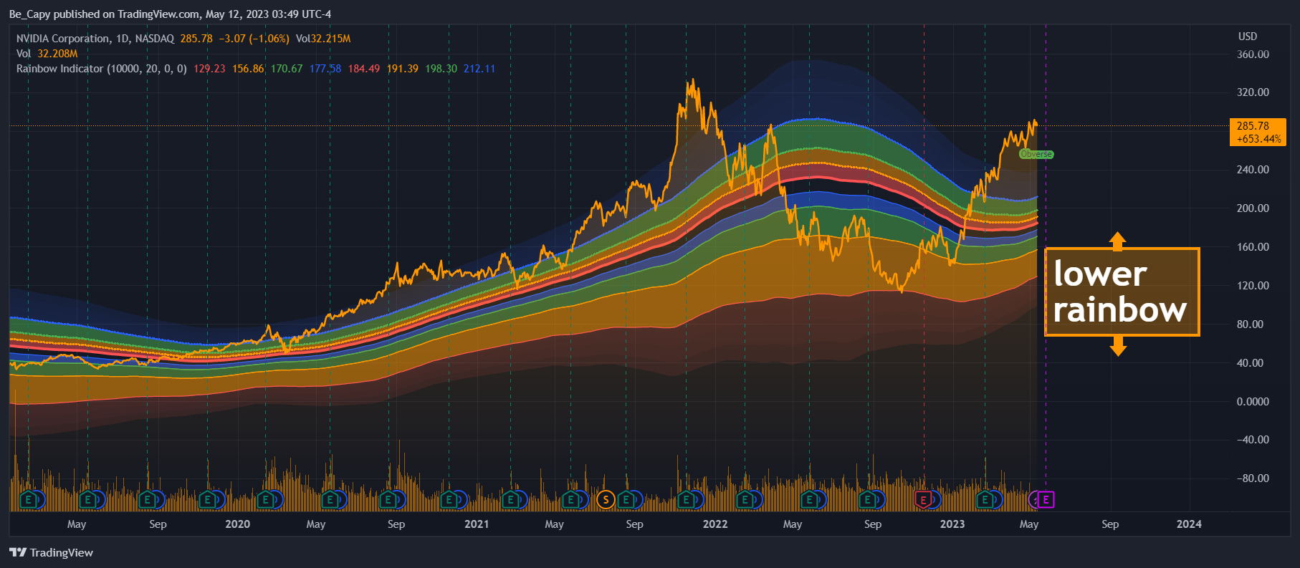Click the green 170.67 indicator value
The image size is (1300, 568).
287,69
